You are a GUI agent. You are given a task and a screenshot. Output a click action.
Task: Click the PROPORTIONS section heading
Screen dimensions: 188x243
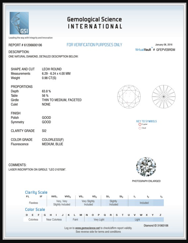[22, 87]
